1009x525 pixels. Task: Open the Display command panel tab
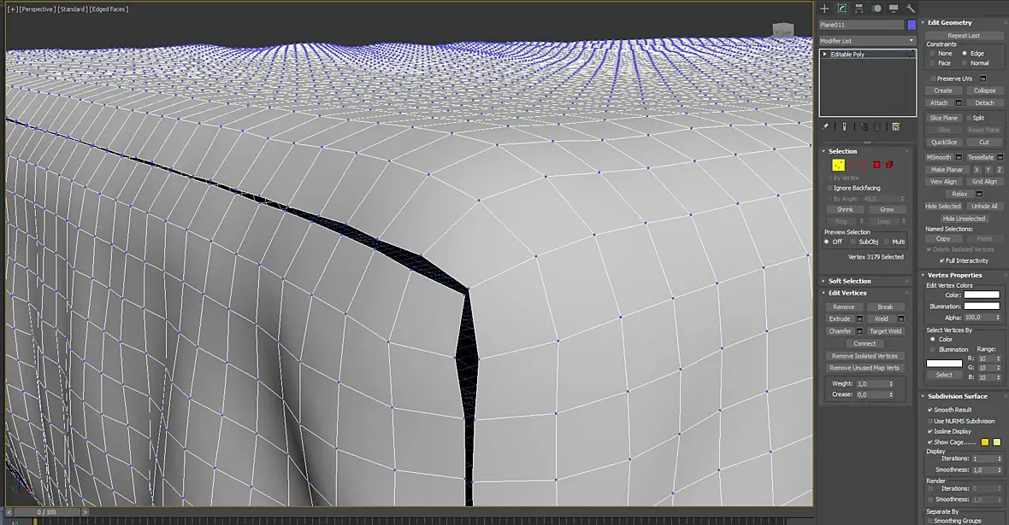coord(894,9)
